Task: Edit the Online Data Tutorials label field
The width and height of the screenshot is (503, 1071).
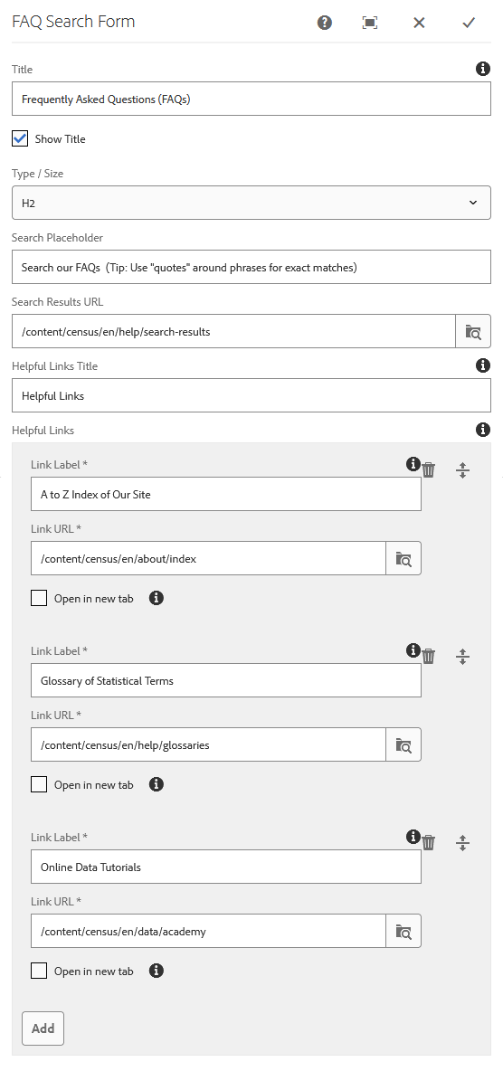Action: click(x=225, y=867)
